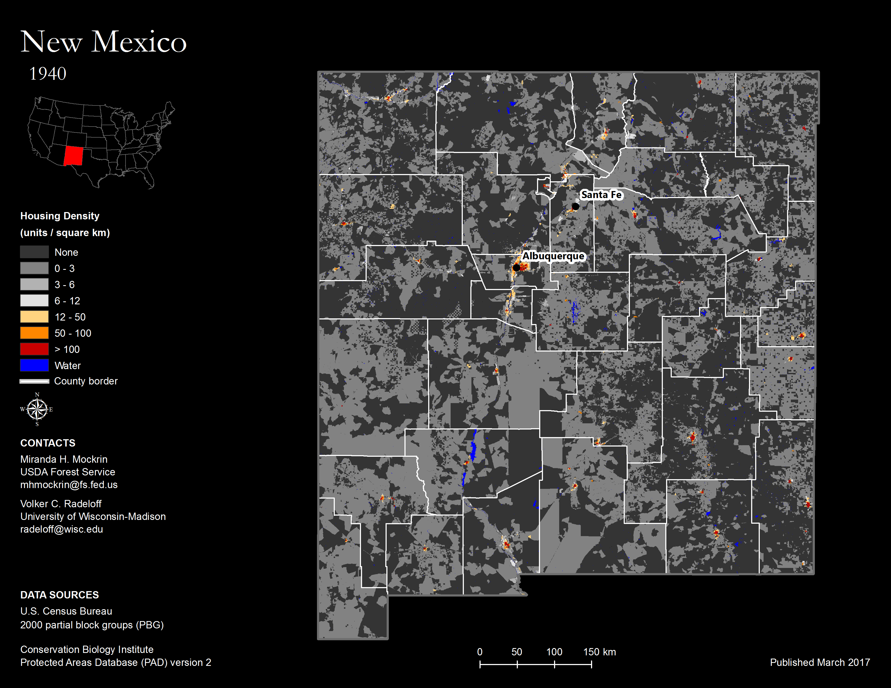The image size is (891, 688).
Task: Click 'Protected Areas Database (PAD) version 2'
Action: click(x=116, y=663)
